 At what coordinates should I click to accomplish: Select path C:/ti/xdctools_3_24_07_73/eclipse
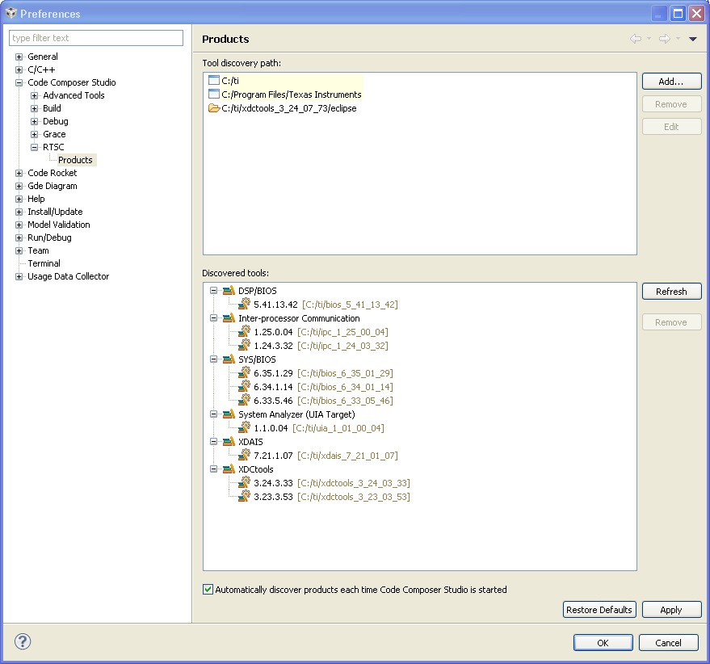pos(289,108)
